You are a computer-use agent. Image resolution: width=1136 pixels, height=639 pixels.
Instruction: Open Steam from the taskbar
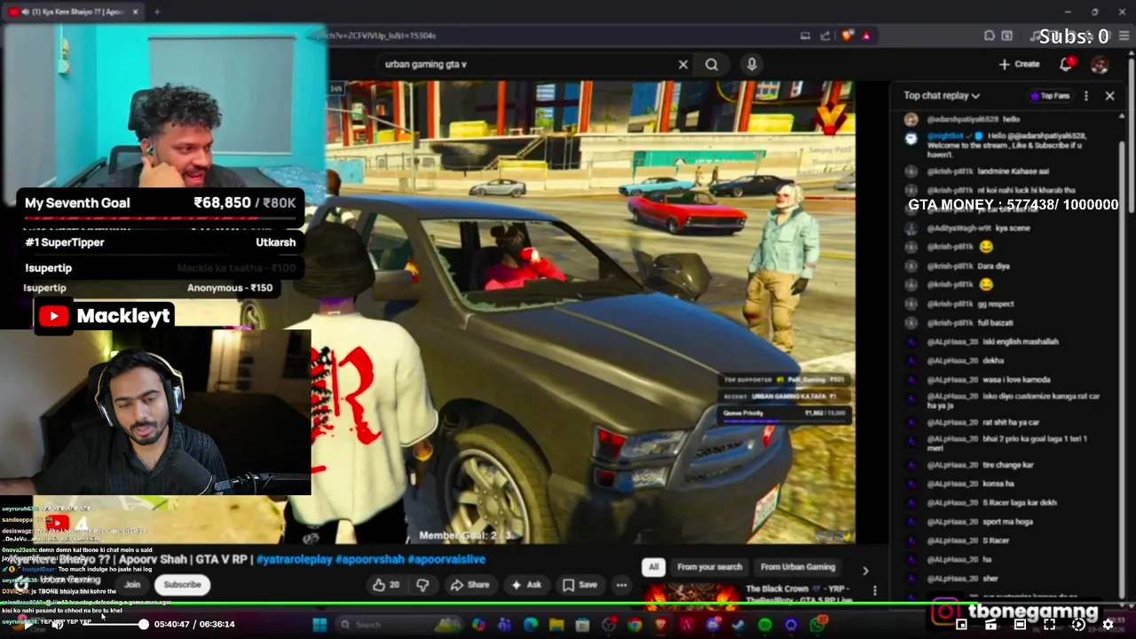point(738,625)
